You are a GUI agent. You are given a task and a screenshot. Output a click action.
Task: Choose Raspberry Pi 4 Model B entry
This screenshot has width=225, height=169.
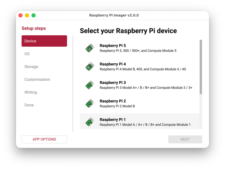pos(143,69)
